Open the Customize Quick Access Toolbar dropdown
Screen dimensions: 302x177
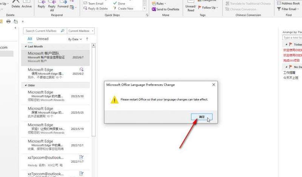tap(23, 21)
